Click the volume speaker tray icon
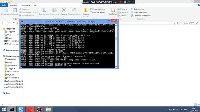The height and width of the screenshot is (112, 200). (x=174, y=110)
